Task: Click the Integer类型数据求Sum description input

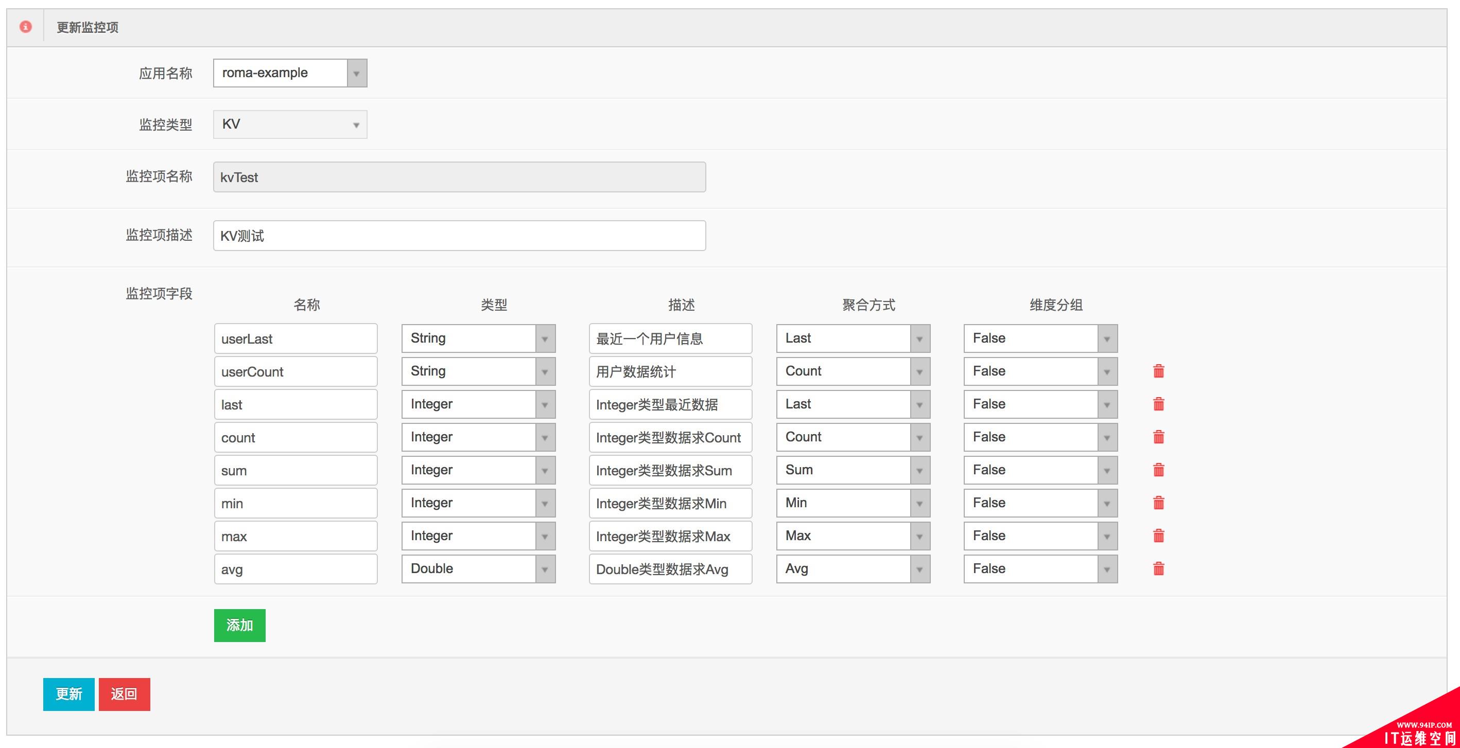Action: click(670, 470)
